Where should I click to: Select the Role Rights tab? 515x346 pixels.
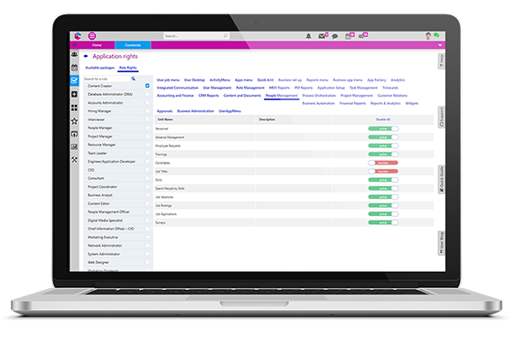click(127, 68)
